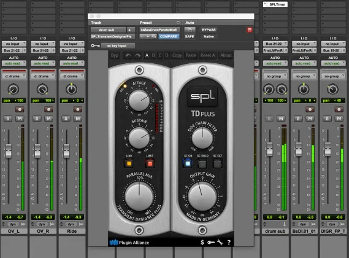Click the dyn icon on OV_L track

coord(13,224)
